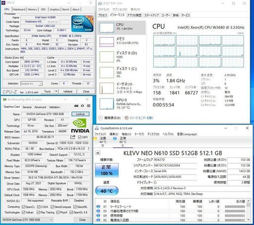Click the Close button in GPU-Z
The height and width of the screenshot is (225, 254).
(x=82, y=220)
